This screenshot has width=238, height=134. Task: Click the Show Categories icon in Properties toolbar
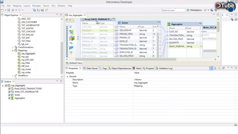(211, 68)
